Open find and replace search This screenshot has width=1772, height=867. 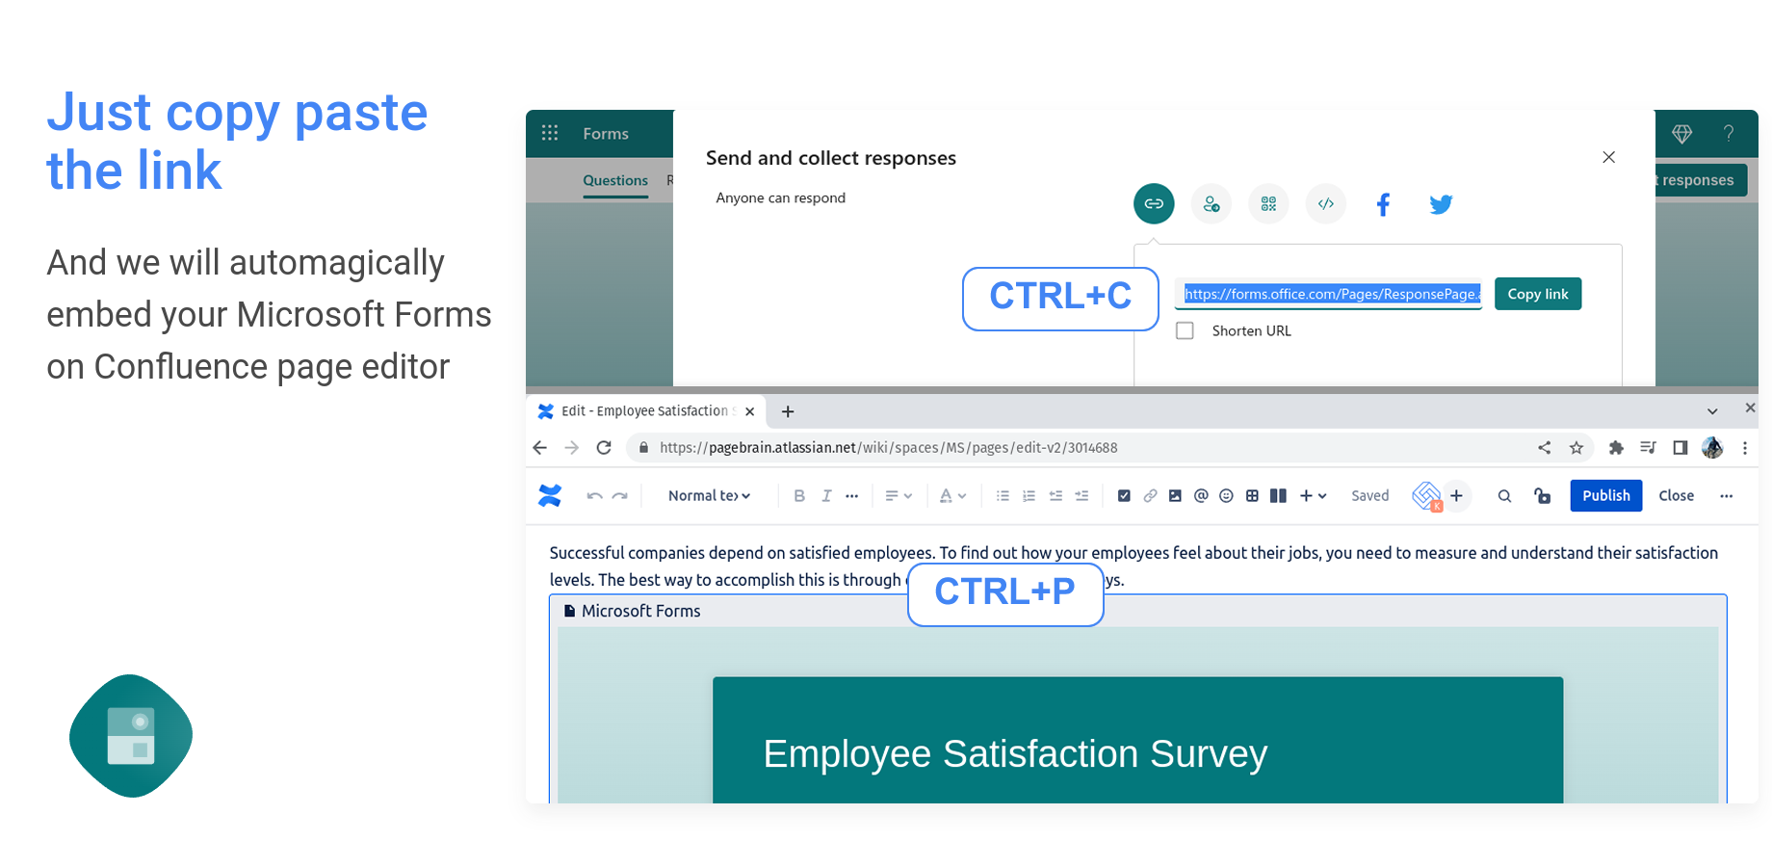point(1504,496)
